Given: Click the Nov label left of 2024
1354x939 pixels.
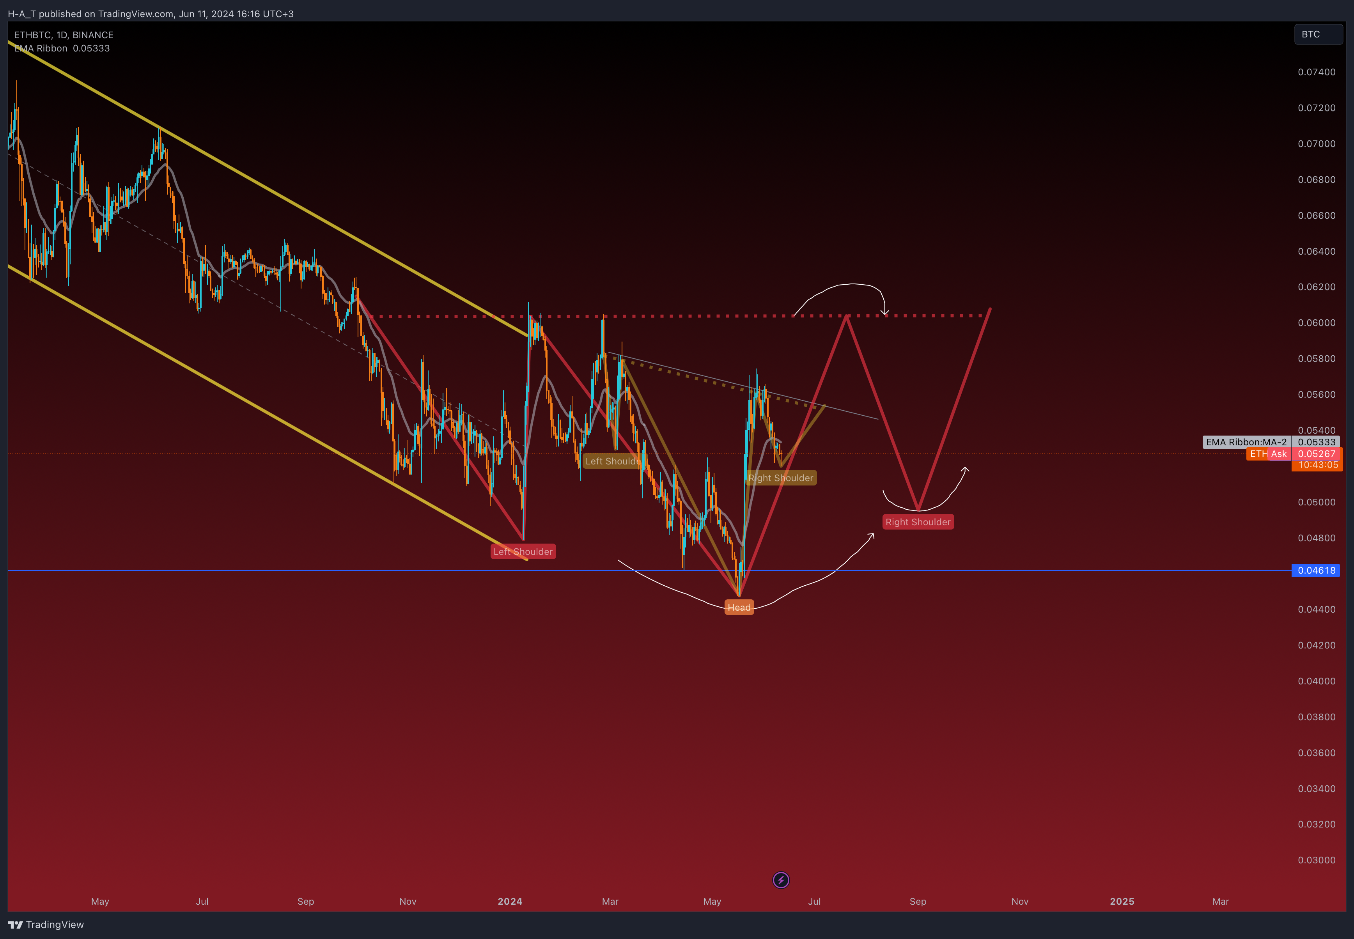Looking at the screenshot, I should pyautogui.click(x=408, y=901).
